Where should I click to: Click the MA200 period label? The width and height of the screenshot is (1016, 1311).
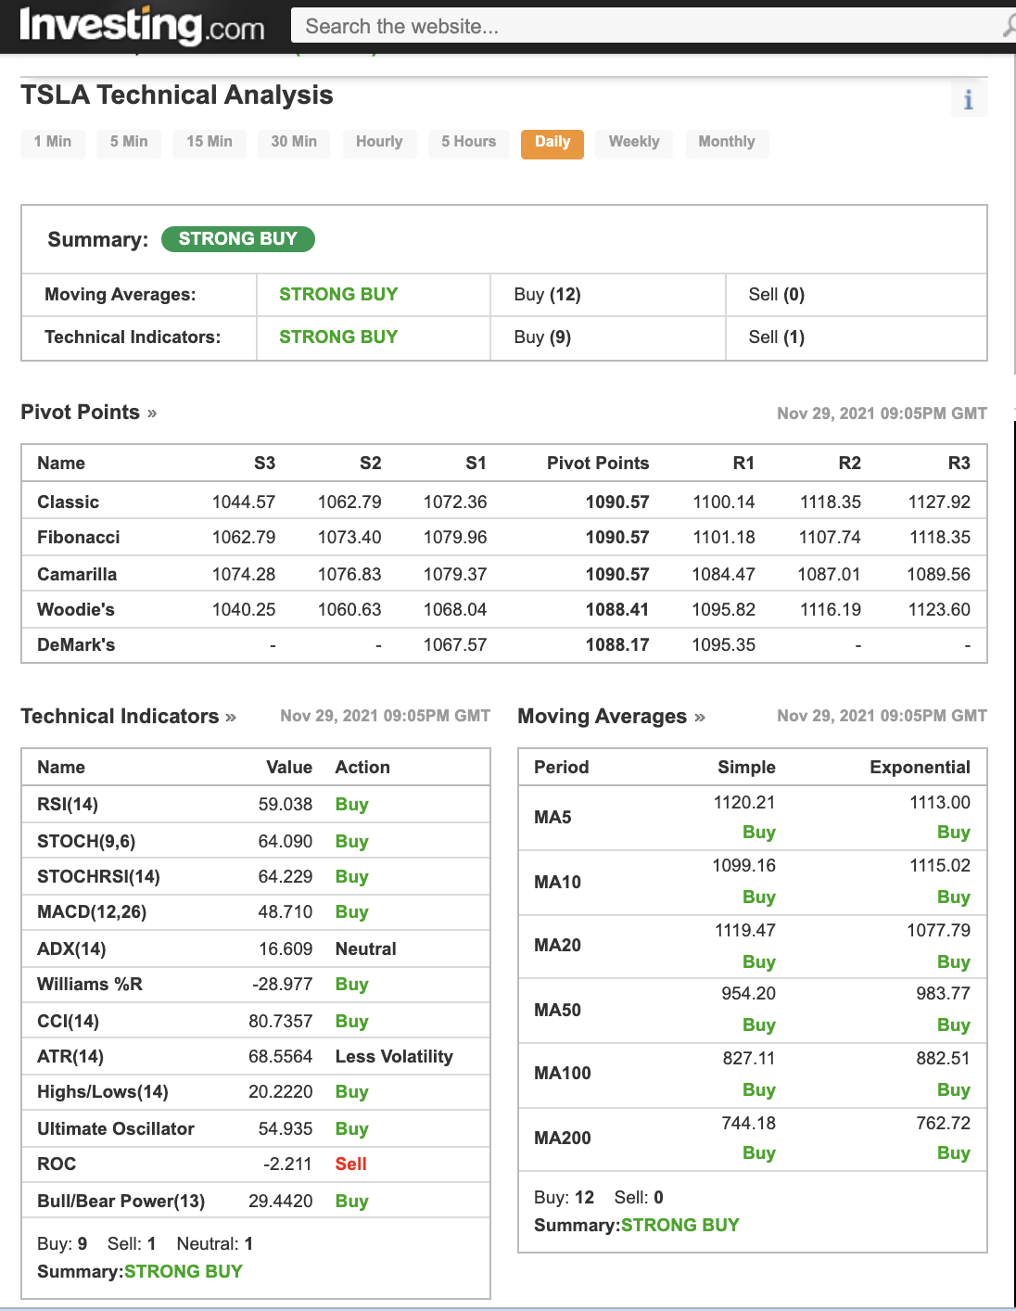(x=563, y=1139)
